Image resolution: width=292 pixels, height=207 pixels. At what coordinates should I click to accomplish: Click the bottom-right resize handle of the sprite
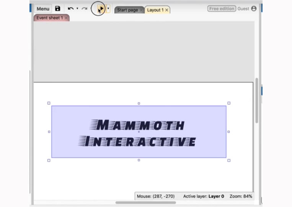229,160
